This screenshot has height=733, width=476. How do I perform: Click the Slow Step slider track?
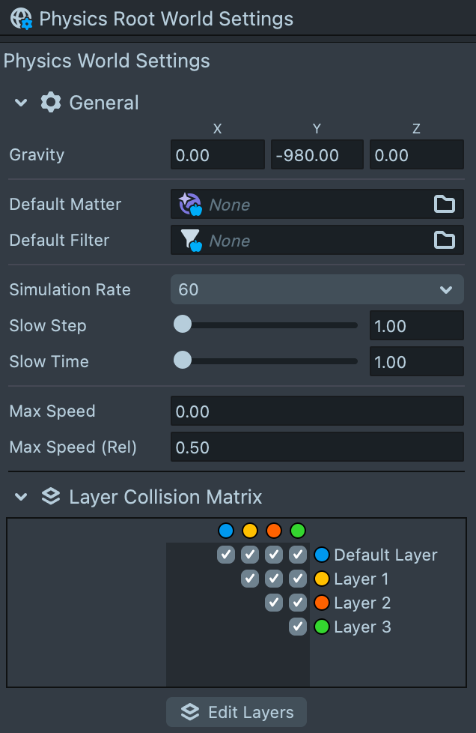266,325
